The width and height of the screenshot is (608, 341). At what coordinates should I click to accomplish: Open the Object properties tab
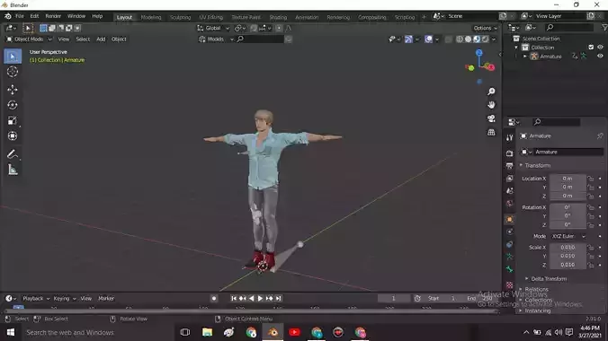click(x=509, y=220)
